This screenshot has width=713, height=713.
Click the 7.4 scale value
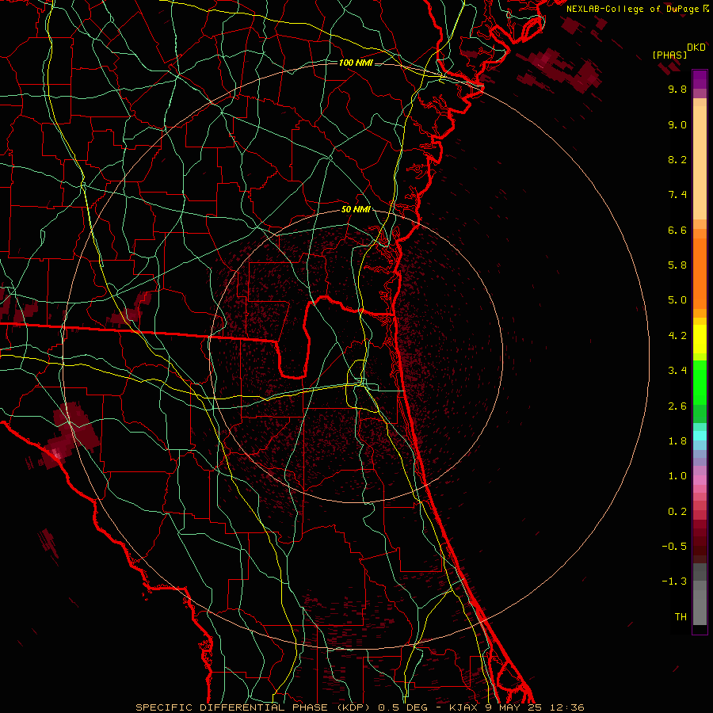677,195
